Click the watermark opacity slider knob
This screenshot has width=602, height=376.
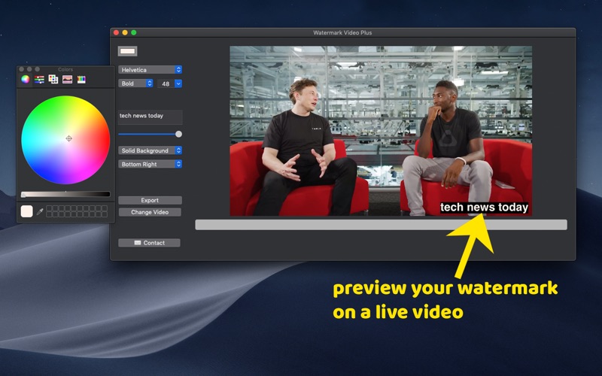(x=178, y=134)
